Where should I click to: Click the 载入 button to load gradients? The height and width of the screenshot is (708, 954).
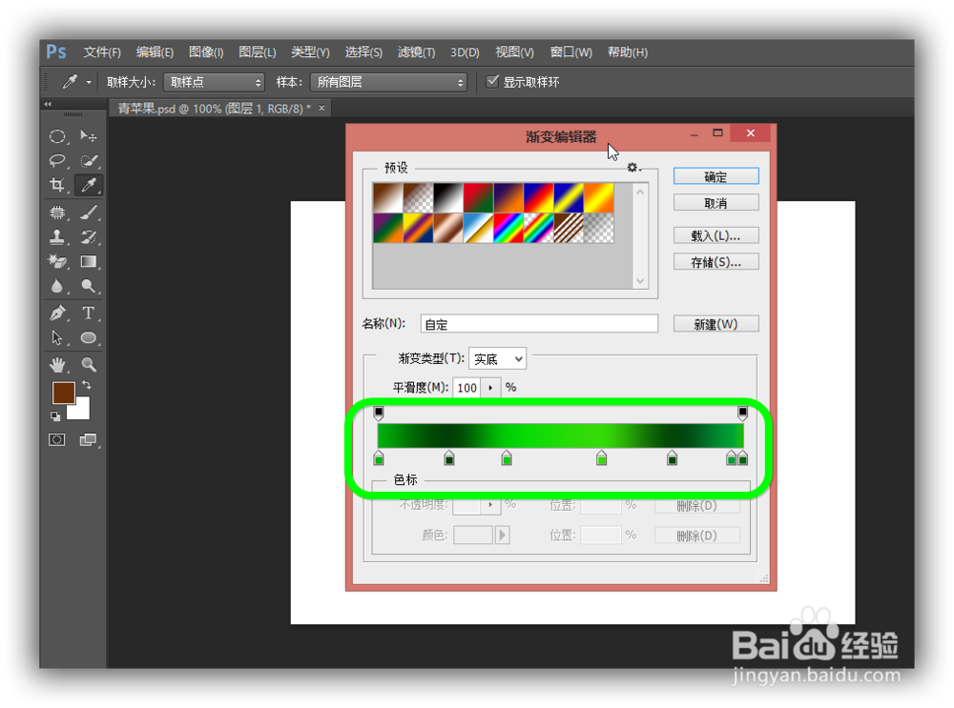pos(715,234)
